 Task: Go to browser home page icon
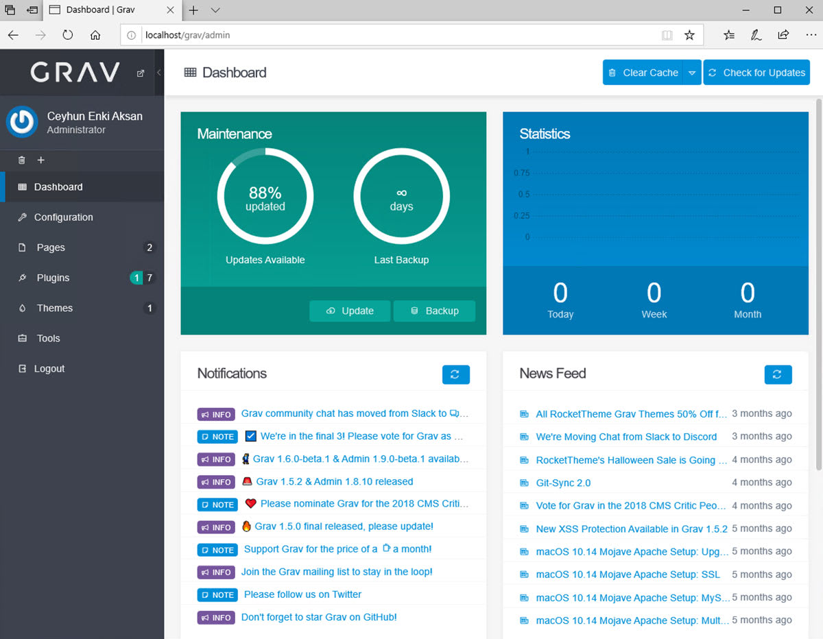pyautogui.click(x=95, y=35)
